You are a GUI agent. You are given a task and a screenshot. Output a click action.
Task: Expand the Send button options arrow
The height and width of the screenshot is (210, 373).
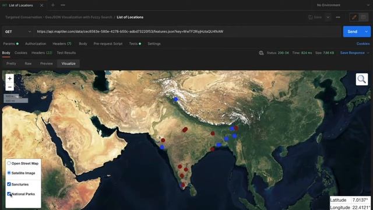click(x=366, y=32)
